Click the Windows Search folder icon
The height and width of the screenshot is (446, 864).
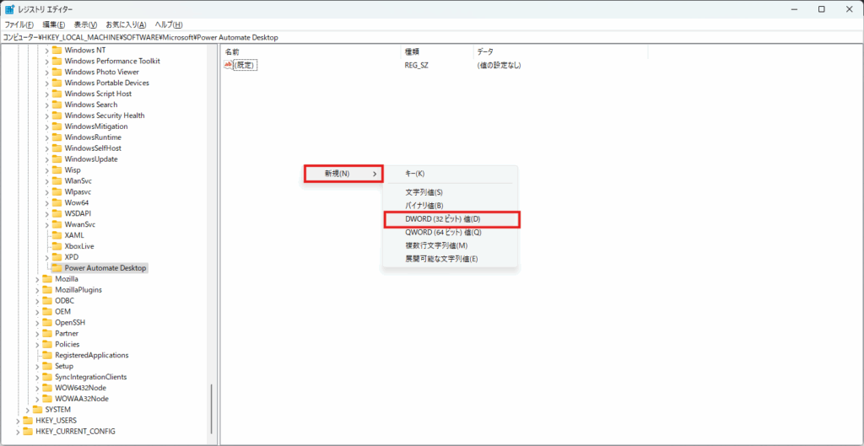[57, 105]
